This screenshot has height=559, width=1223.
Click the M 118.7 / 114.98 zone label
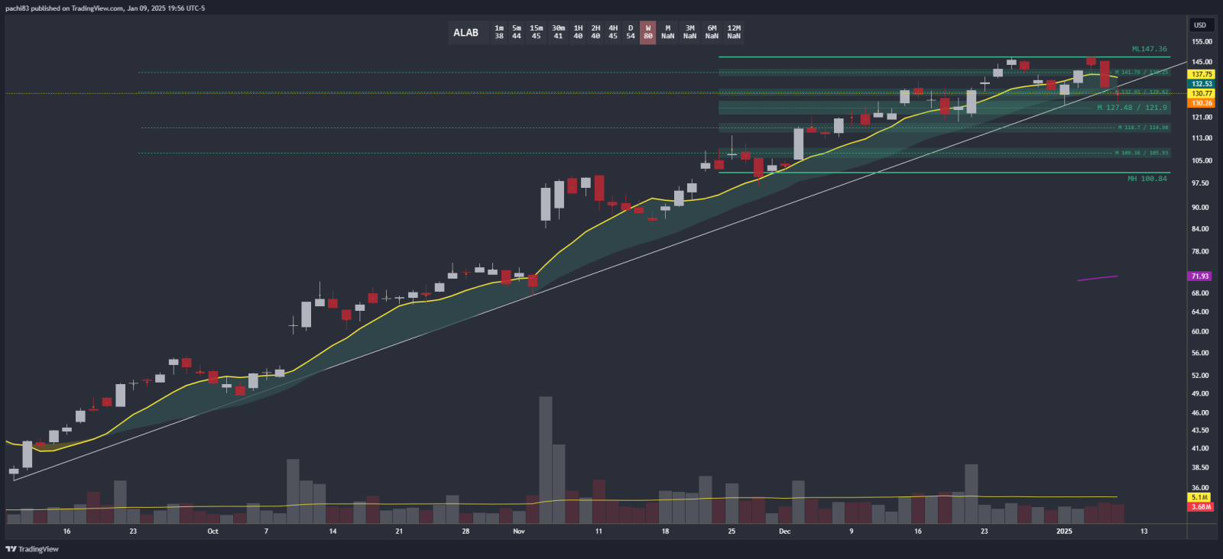[x=1143, y=128]
